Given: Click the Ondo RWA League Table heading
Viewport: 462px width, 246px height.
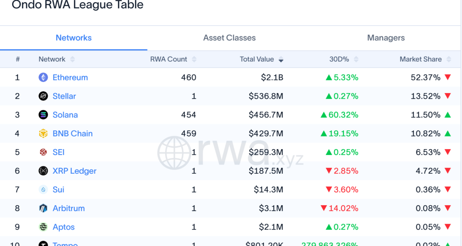Looking at the screenshot, I should point(77,5).
